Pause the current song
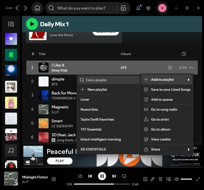 [102, 176]
